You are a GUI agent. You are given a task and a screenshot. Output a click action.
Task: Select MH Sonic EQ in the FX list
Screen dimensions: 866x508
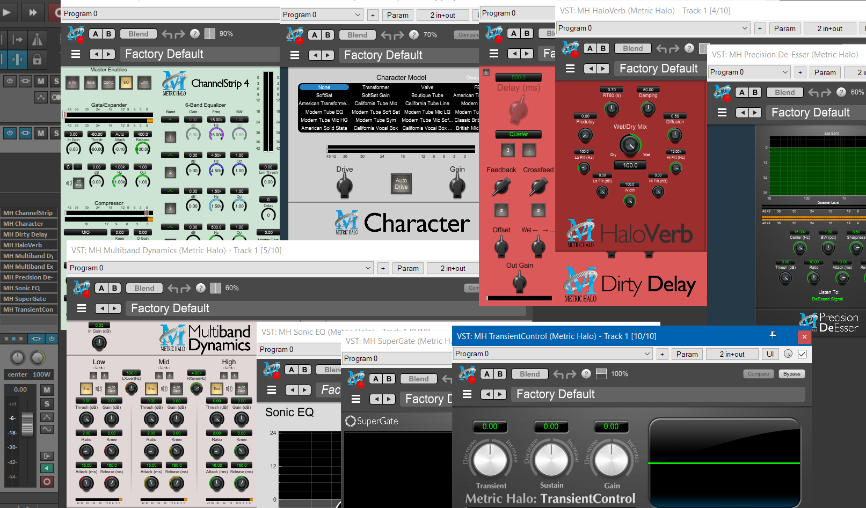pos(29,288)
